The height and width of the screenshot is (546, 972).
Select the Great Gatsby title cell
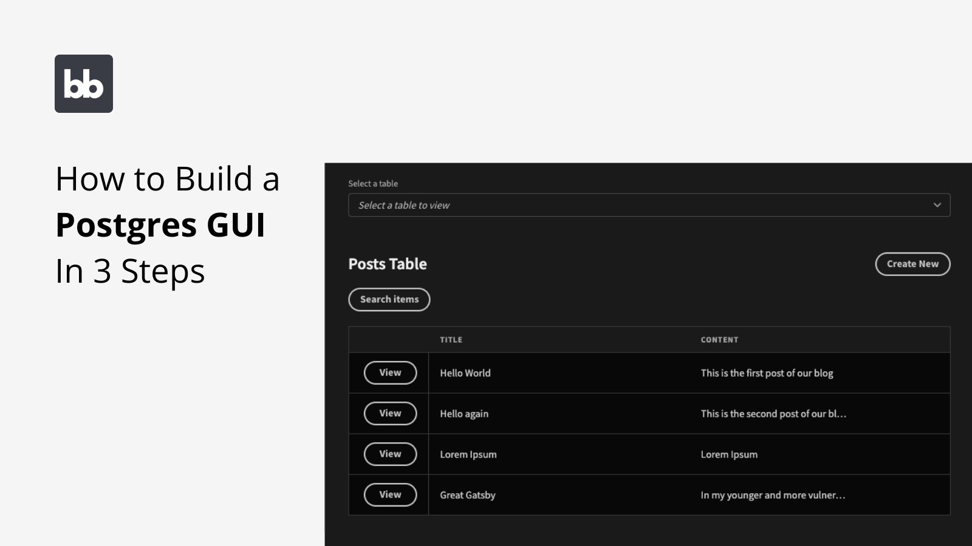click(x=468, y=495)
